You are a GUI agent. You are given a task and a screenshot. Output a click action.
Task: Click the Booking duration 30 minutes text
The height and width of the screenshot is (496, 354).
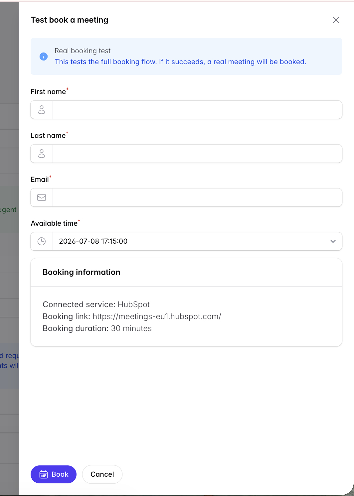(x=97, y=328)
